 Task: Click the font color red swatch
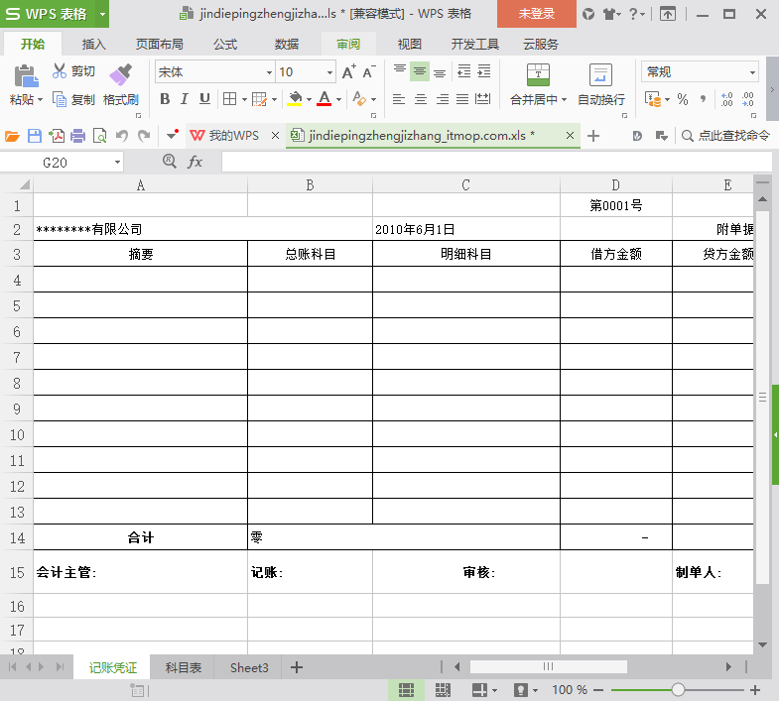click(x=325, y=99)
